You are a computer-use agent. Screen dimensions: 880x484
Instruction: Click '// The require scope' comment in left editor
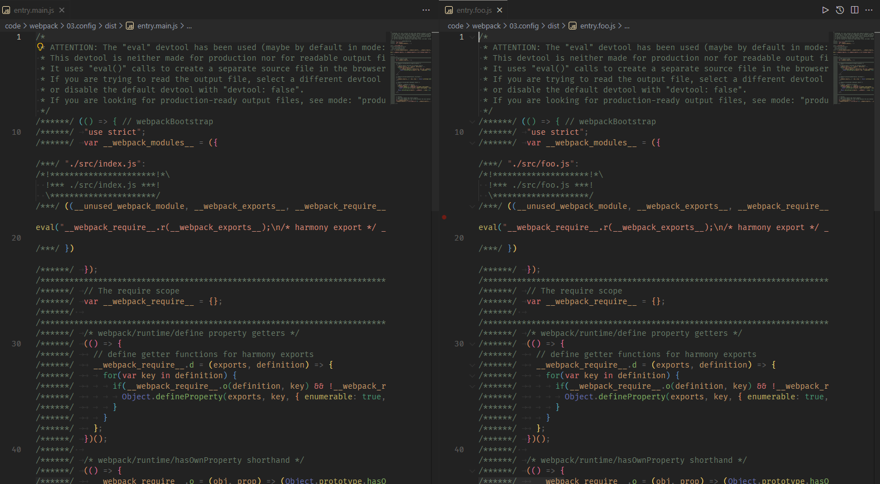[x=132, y=291]
